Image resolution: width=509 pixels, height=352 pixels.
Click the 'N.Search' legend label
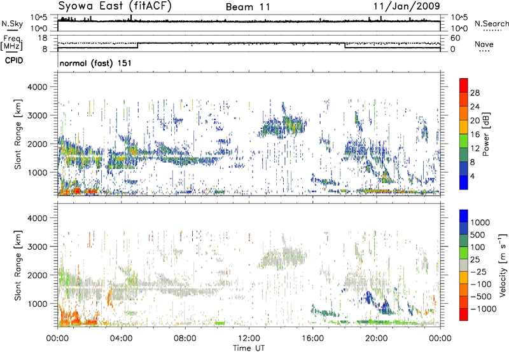click(x=491, y=24)
